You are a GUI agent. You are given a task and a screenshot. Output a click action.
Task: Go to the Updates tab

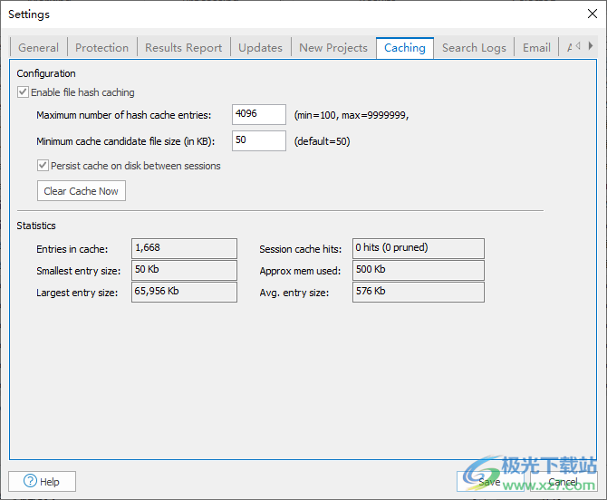point(260,48)
